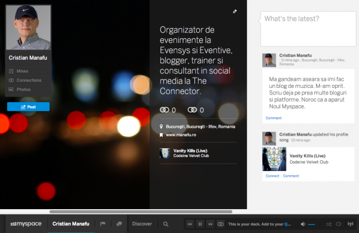Image resolution: width=359 pixels, height=233 pixels.
Task: Open the notifications flag icon
Action: click(103, 224)
